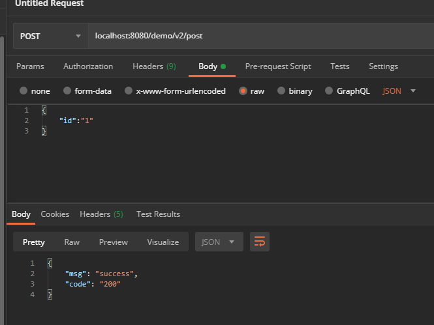Click the "id":"1" line in request body
This screenshot has height=325, width=434.
pos(76,120)
